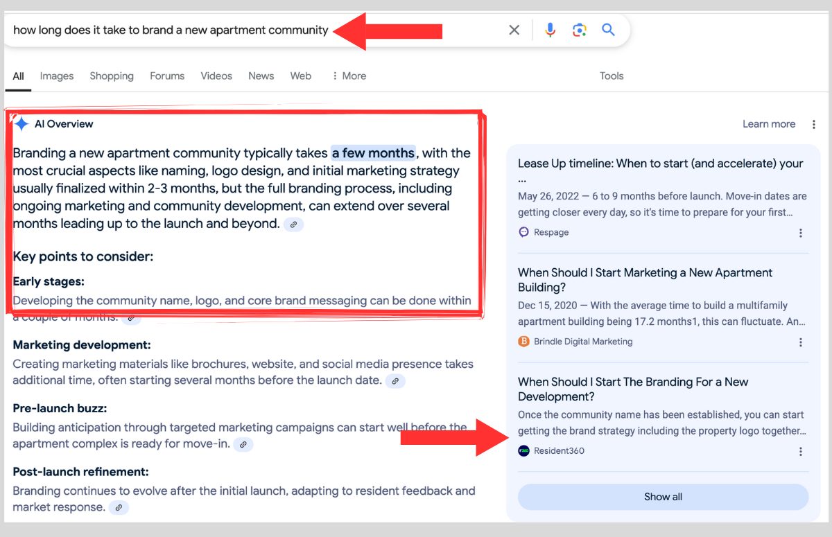This screenshot has height=537, width=832.
Task: Open the Tools options menu
Action: pyautogui.click(x=612, y=76)
